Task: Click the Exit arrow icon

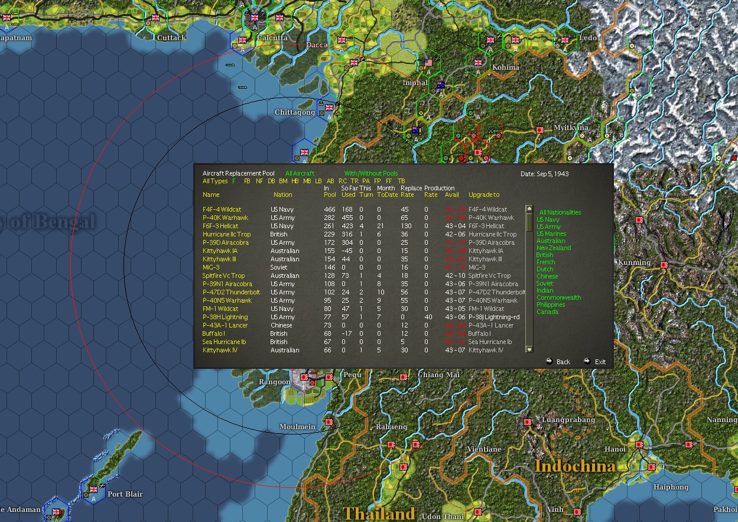Action: [586, 361]
